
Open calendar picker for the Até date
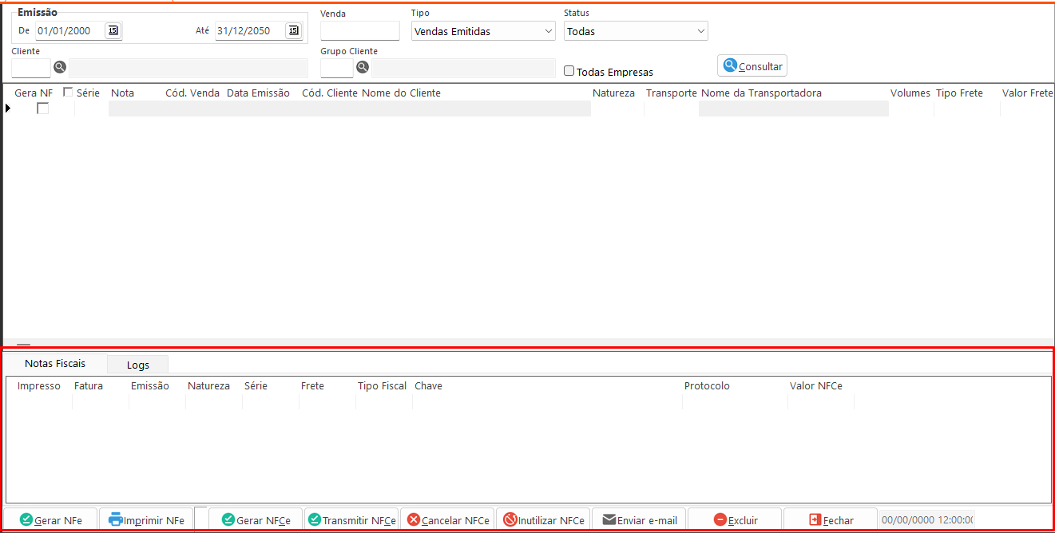(x=293, y=30)
